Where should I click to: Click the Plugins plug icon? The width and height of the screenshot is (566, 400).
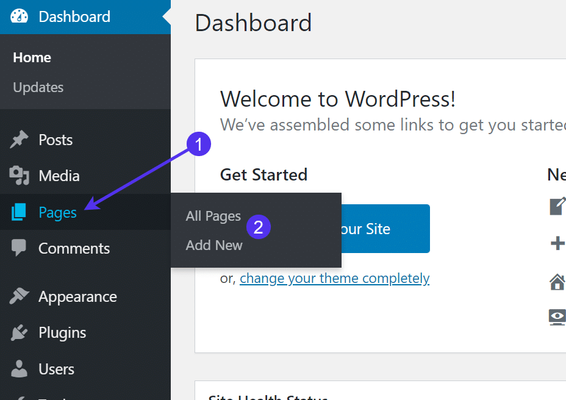(x=18, y=332)
